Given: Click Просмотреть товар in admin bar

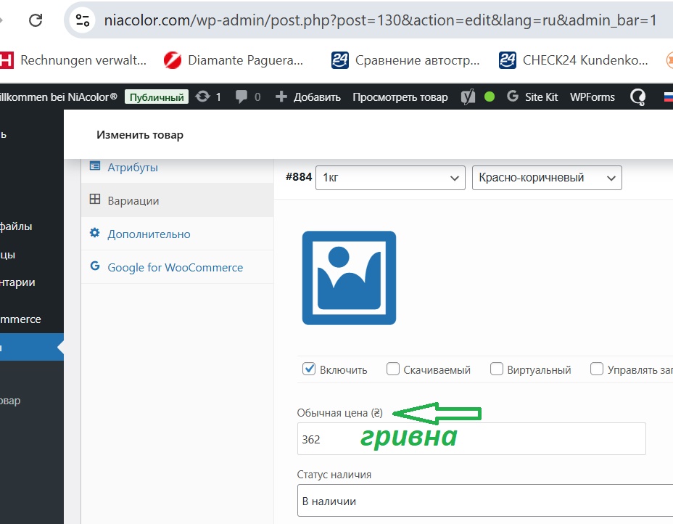Looking at the screenshot, I should tap(400, 97).
